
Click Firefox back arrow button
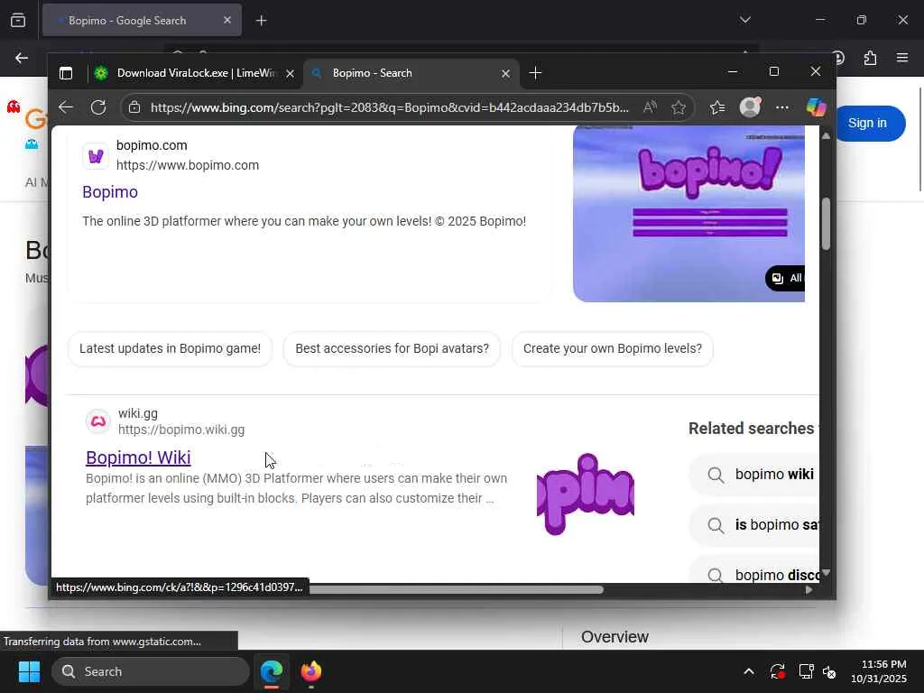pyautogui.click(x=22, y=58)
